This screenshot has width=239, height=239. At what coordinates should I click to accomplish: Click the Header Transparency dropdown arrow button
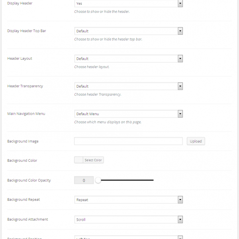tap(180, 86)
